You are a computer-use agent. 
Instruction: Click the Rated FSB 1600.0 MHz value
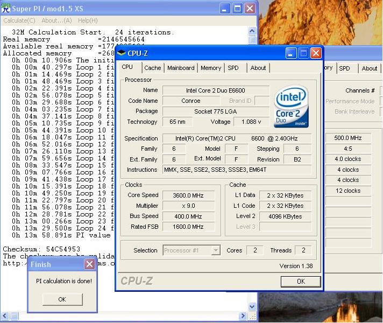coord(188,227)
